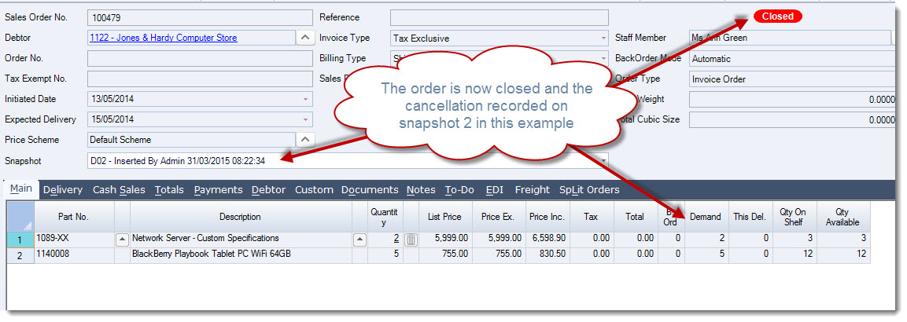Open the Custom tab
Viewport: 907px width, 322px height.
click(x=314, y=190)
